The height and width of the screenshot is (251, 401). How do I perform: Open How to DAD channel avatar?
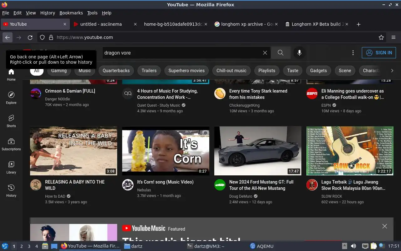pos(36,185)
